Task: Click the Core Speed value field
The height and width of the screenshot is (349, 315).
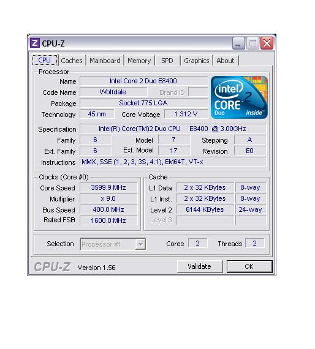Action: pyautogui.click(x=108, y=187)
